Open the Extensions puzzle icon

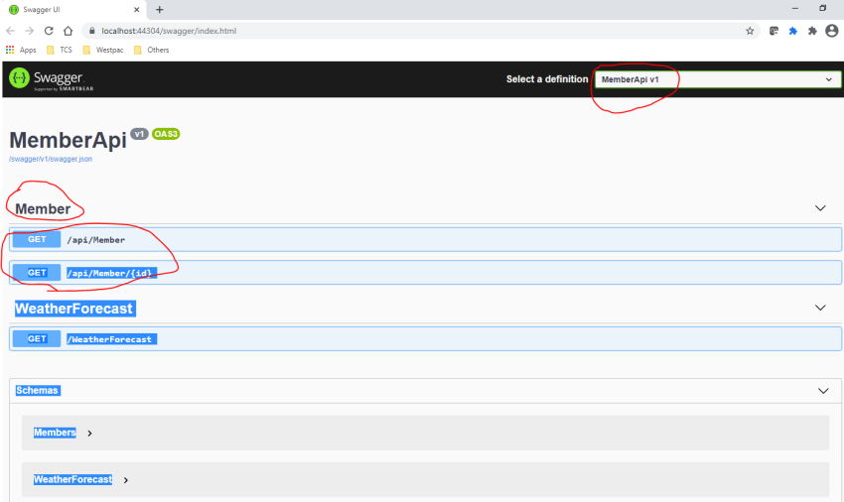click(x=812, y=31)
